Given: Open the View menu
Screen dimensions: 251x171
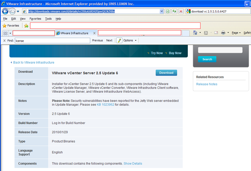Looking at the screenshot, I should [23, 19].
